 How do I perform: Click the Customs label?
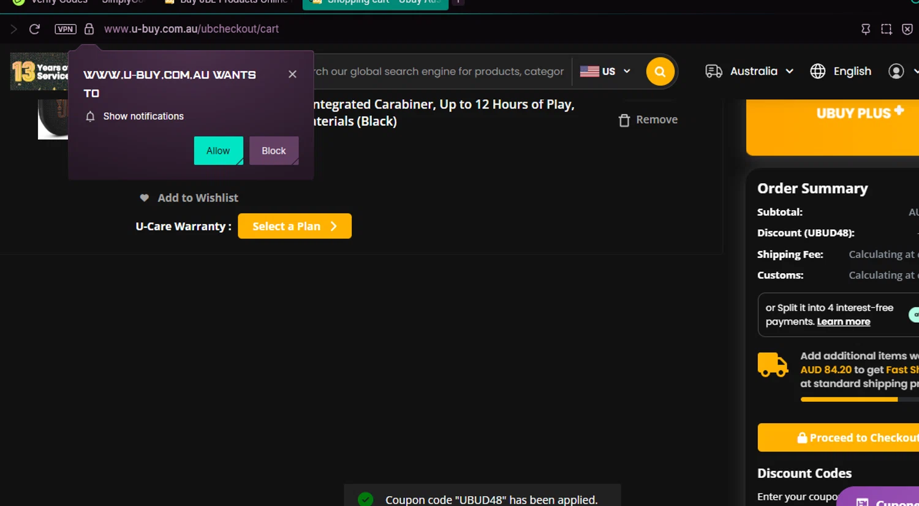(781, 275)
